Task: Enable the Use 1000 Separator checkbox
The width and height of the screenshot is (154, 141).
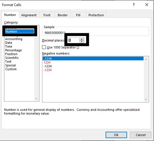Action: 44,47
